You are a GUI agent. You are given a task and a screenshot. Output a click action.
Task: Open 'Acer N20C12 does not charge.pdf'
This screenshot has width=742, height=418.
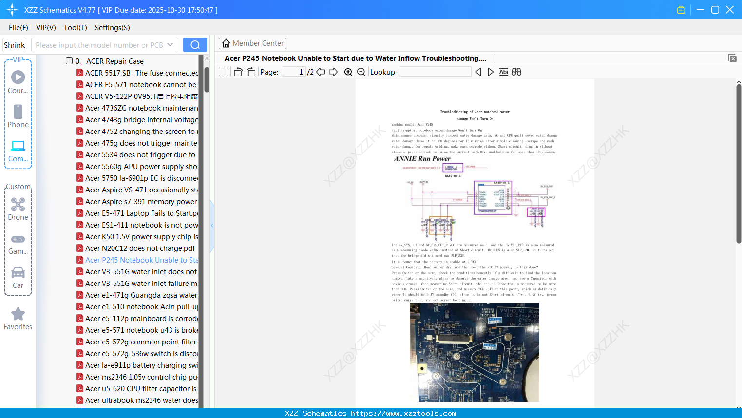tap(136, 248)
